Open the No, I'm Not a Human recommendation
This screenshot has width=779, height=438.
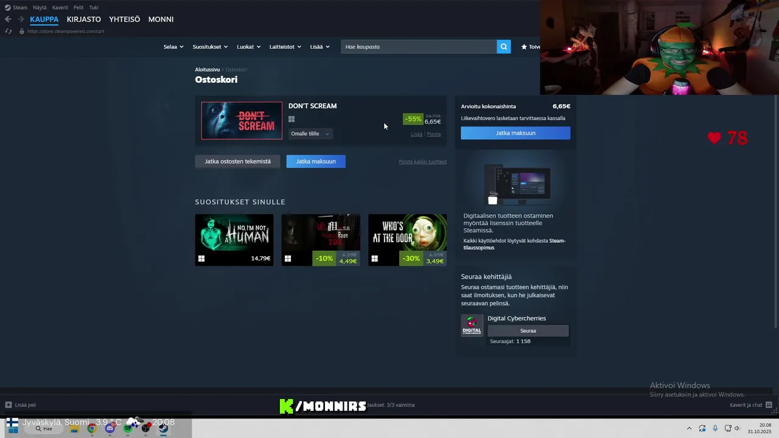pos(234,240)
